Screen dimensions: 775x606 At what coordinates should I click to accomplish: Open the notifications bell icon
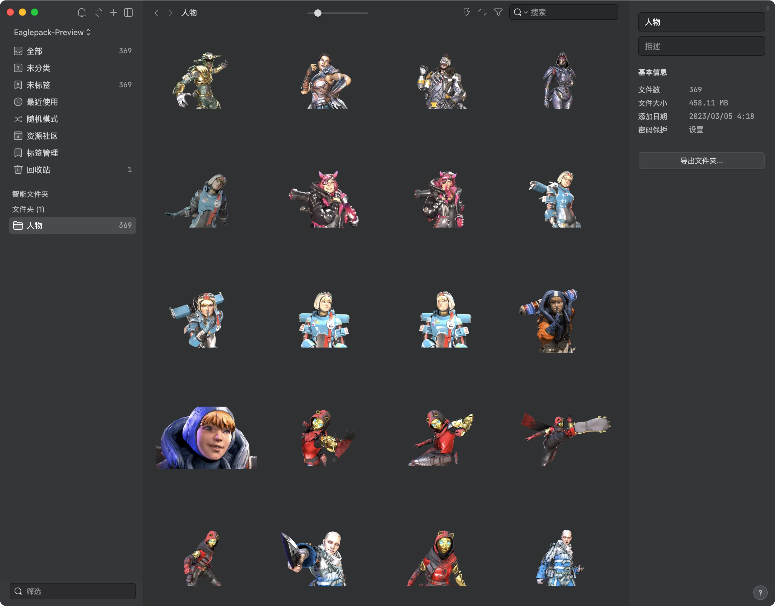[x=82, y=13]
